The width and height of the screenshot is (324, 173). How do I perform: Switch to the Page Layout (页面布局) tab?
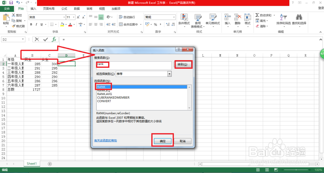click(49, 9)
